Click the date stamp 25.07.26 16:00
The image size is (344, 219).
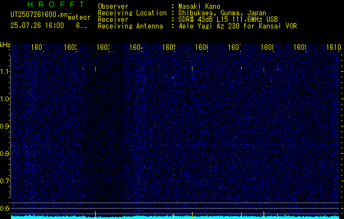pyautogui.click(x=37, y=26)
